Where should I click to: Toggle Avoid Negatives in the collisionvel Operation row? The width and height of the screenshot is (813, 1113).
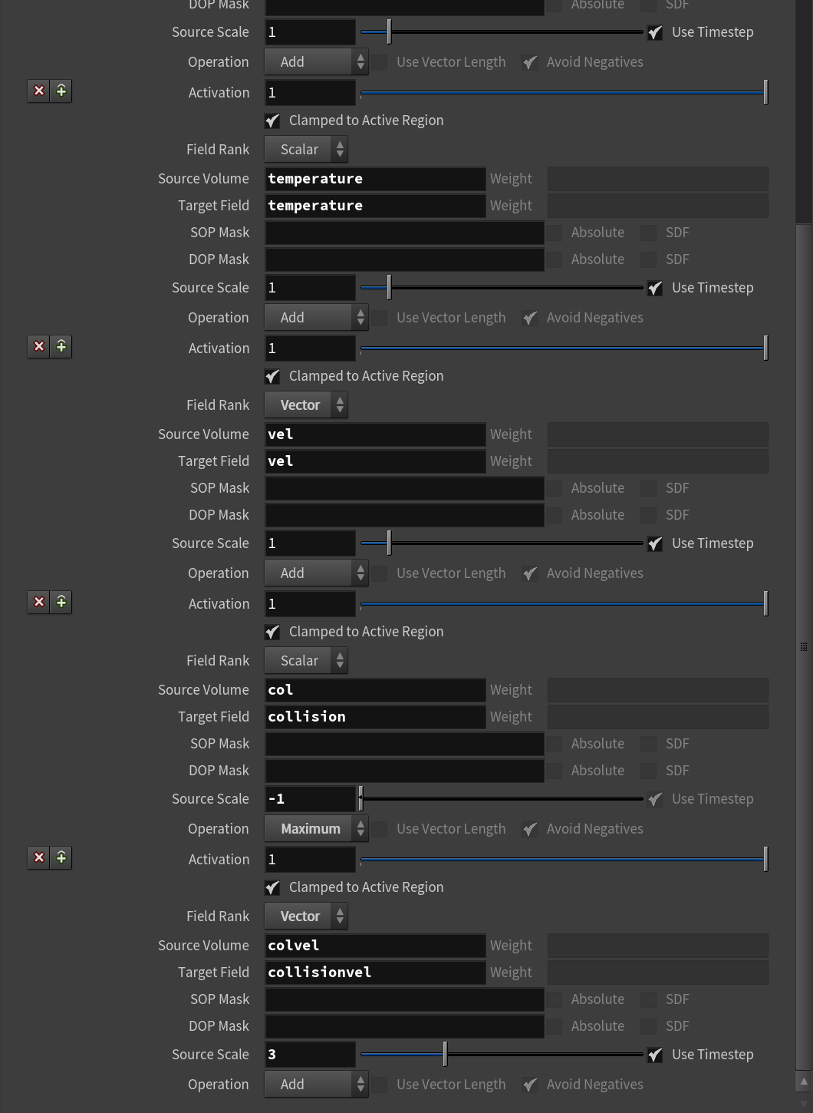tap(530, 1085)
